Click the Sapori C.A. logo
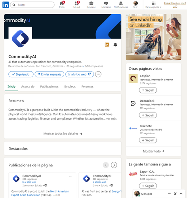 [x=133, y=174]
